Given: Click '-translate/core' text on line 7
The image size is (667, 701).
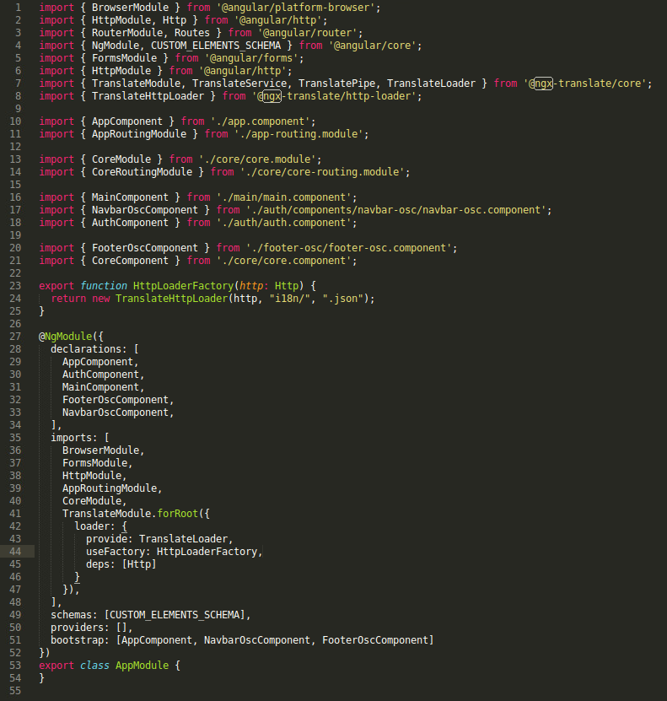Looking at the screenshot, I should [597, 84].
